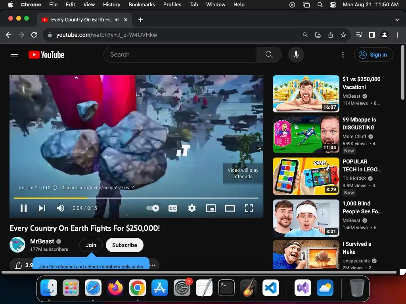Click the magnifier search submit button
Screen dimensions: 406x304
click(269, 55)
